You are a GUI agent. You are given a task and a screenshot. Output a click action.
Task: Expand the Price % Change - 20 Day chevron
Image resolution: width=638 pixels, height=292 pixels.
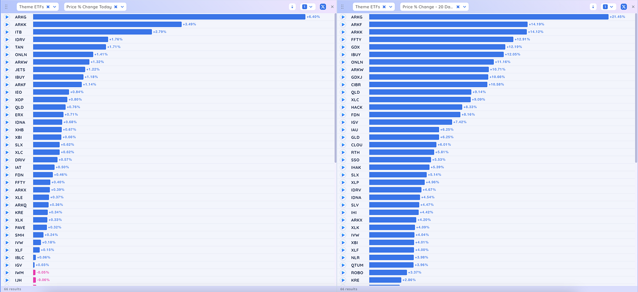pos(464,7)
